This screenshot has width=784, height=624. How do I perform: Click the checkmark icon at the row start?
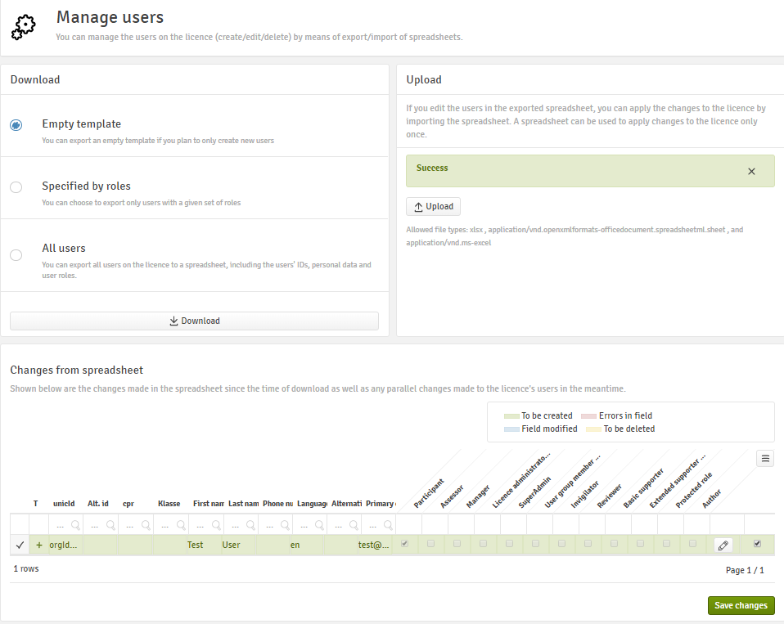pos(20,545)
